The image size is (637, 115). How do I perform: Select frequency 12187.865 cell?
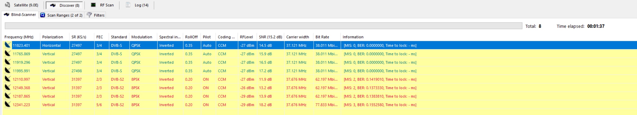pos(21,96)
